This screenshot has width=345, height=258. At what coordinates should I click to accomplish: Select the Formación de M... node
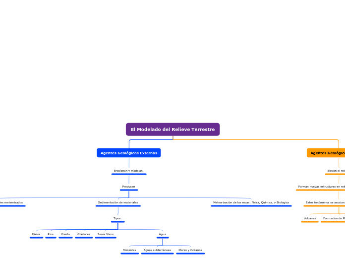pyautogui.click(x=334, y=218)
